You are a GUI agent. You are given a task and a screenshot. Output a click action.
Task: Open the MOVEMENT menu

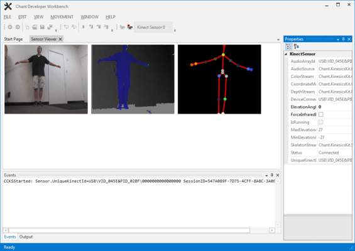(62, 17)
